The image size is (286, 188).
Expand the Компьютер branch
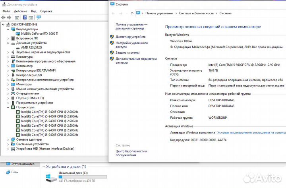pyautogui.click(x=8, y=66)
